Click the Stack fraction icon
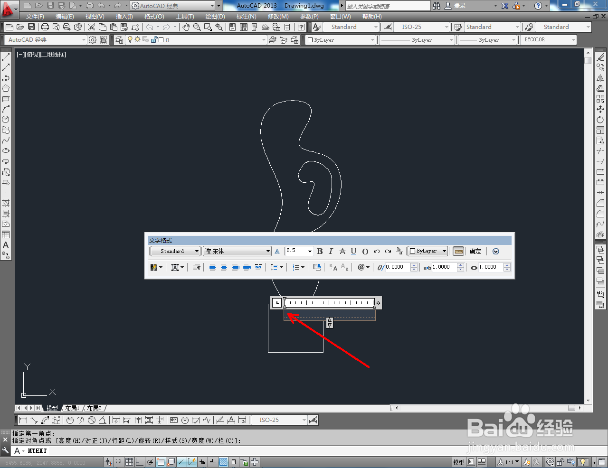The height and width of the screenshot is (468, 608). coord(399,251)
